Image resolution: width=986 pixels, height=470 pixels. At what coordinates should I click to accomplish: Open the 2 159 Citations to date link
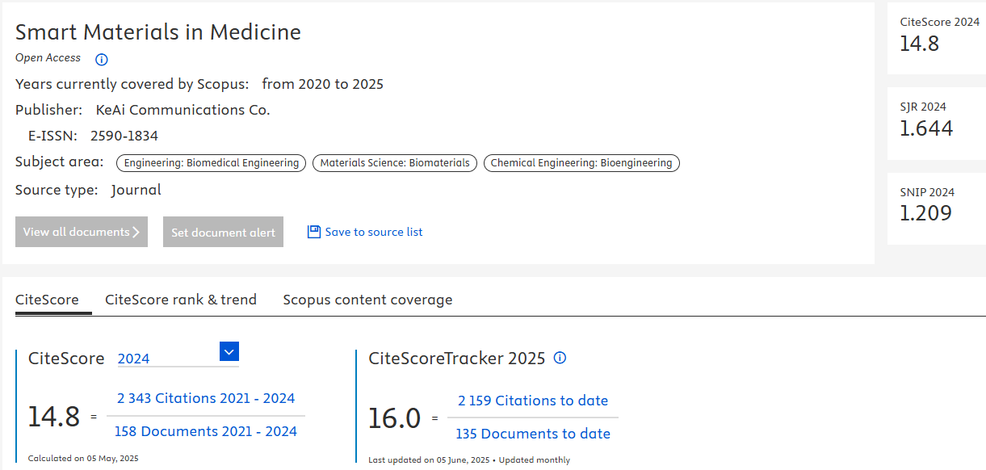click(x=533, y=401)
